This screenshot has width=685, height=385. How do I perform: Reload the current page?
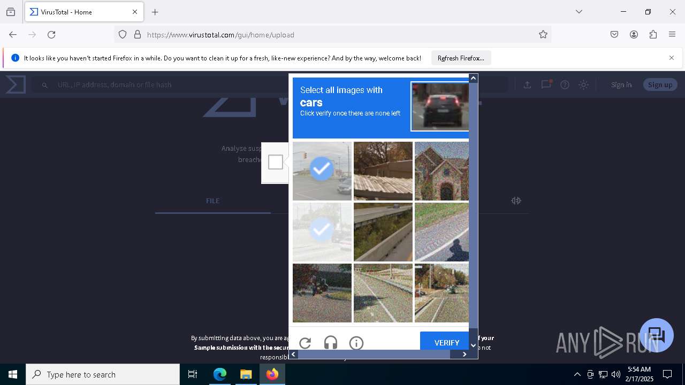pos(51,35)
